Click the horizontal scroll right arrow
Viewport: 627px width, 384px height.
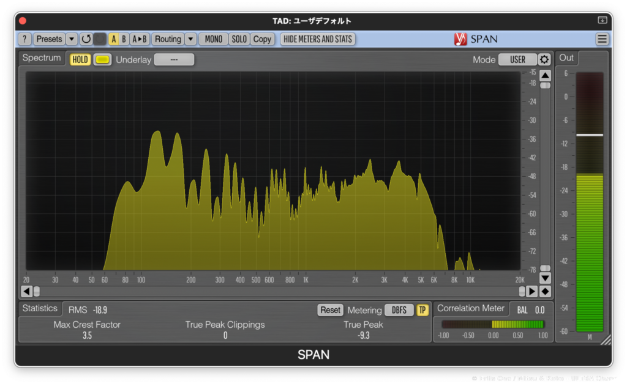pyautogui.click(x=532, y=292)
